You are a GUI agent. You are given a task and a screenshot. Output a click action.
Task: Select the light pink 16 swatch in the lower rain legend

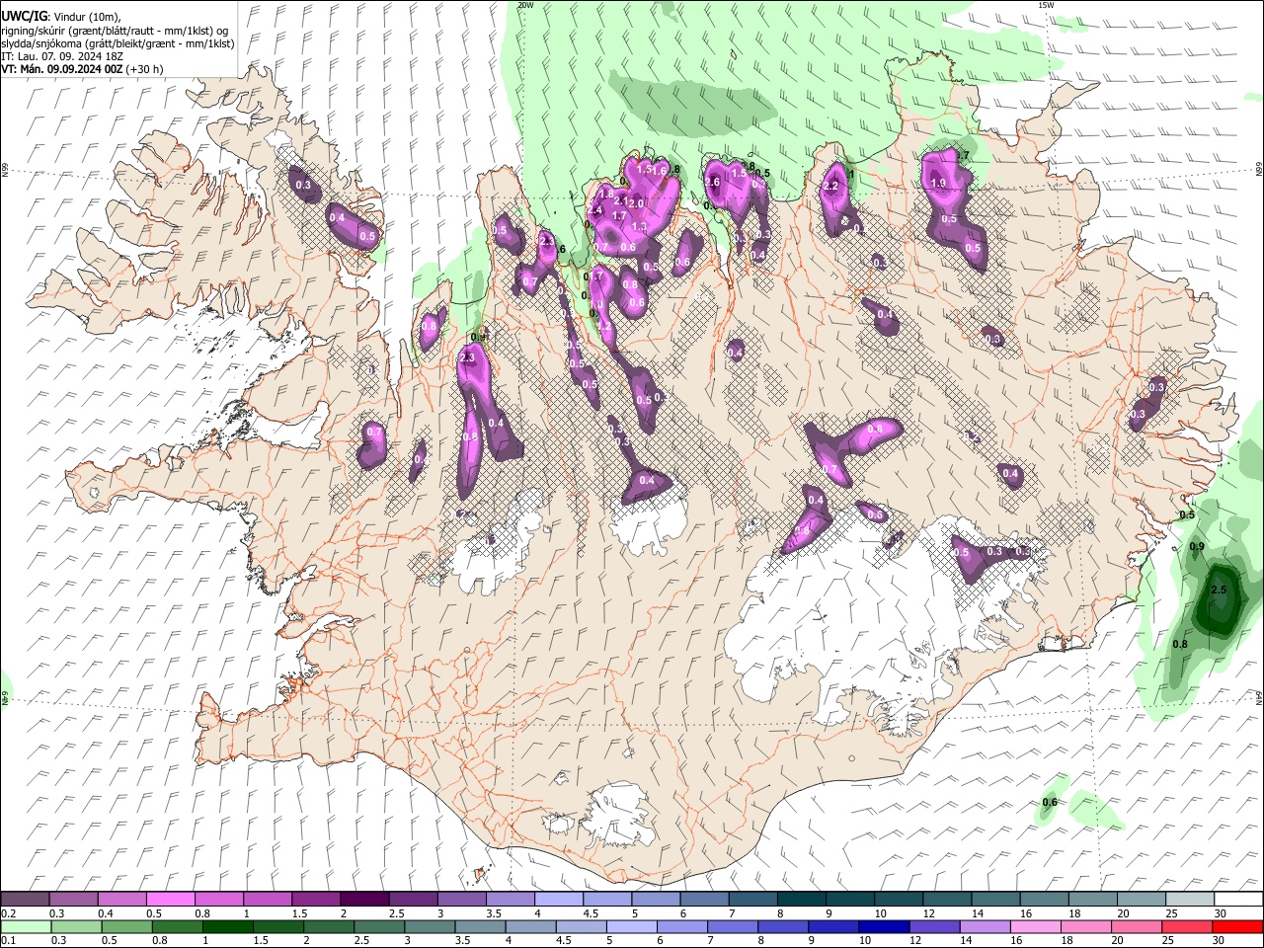coord(1036,926)
